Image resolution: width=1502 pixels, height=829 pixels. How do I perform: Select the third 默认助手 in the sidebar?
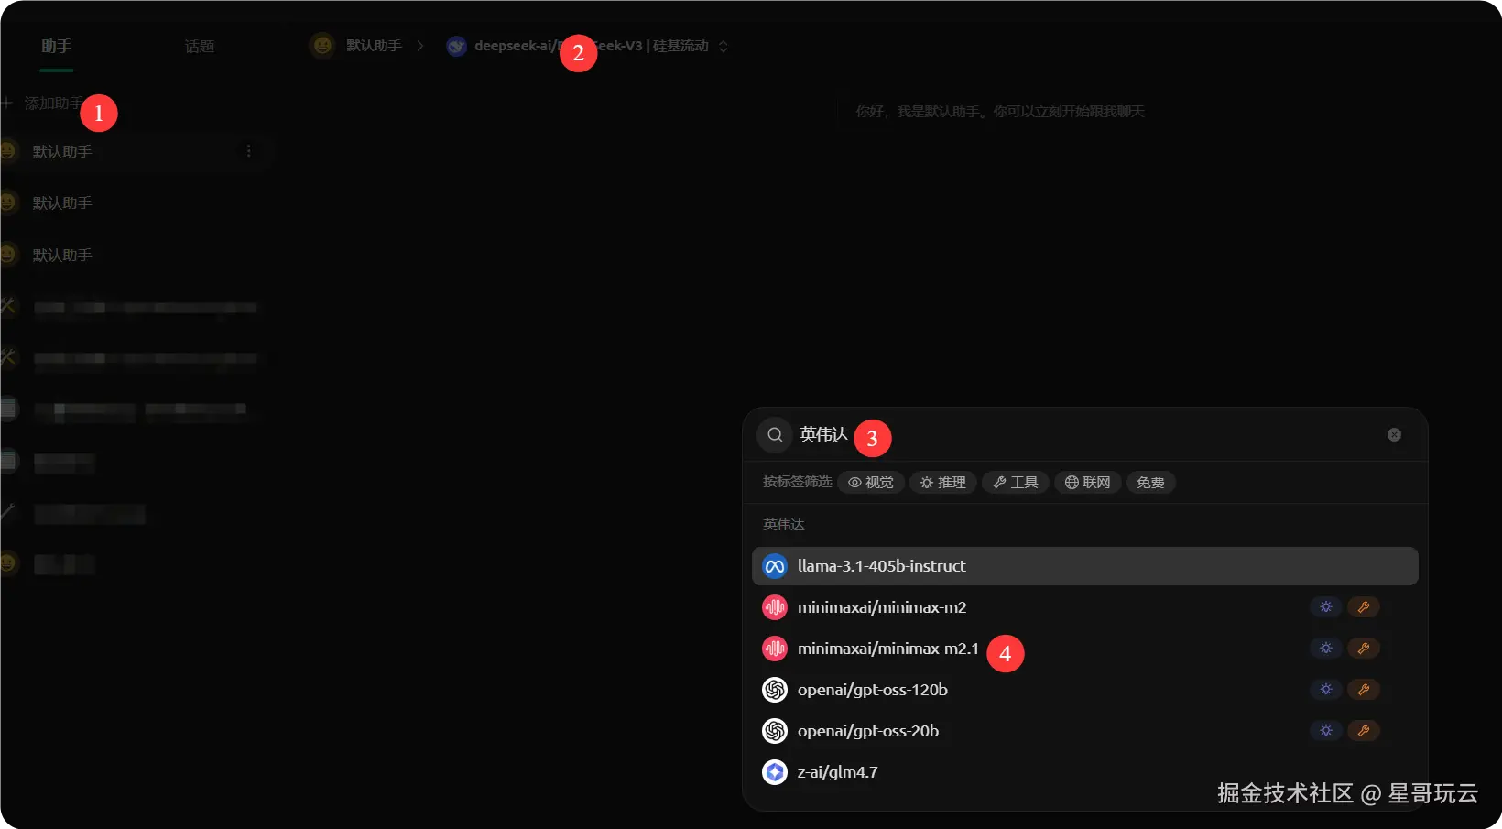tap(136, 255)
